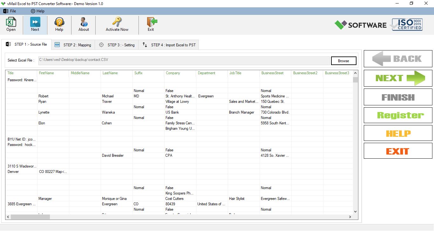Select the David Bressler cell
The width and height of the screenshot is (434, 231).
click(117, 155)
